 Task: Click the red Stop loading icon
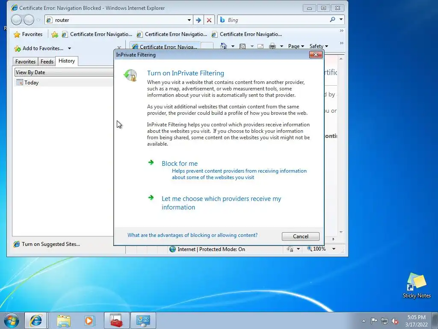point(209,20)
